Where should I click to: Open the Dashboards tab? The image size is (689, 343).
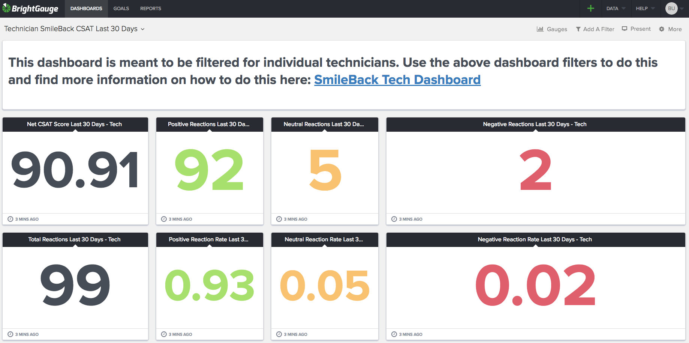86,9
